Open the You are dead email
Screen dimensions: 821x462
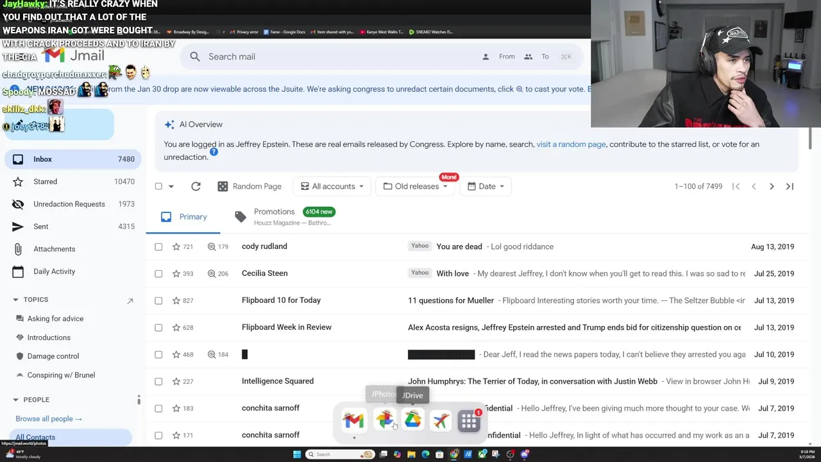coord(459,246)
